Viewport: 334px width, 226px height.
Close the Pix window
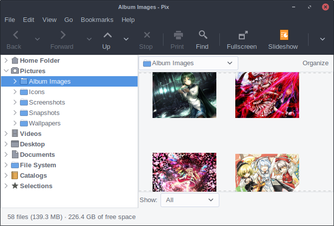tap(325, 7)
